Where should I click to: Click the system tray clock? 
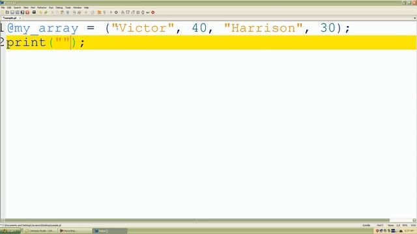409,231
